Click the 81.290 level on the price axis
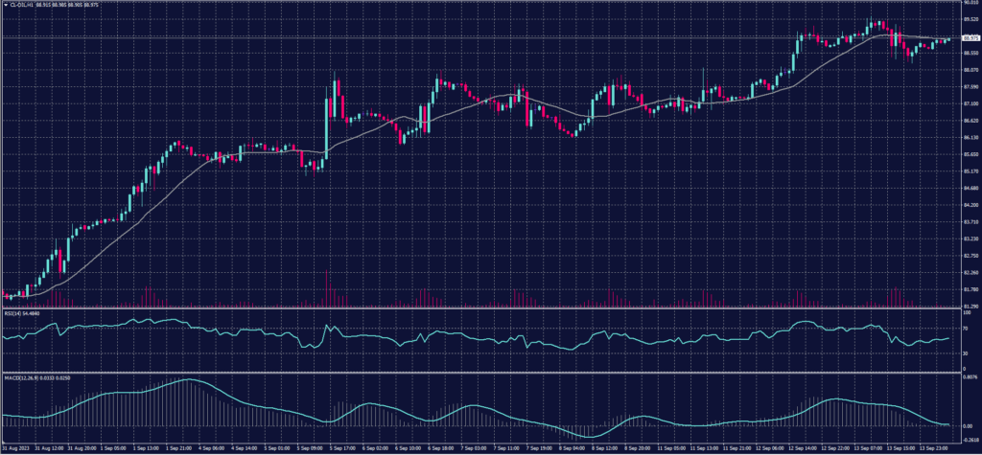The width and height of the screenshot is (982, 455). (969, 306)
